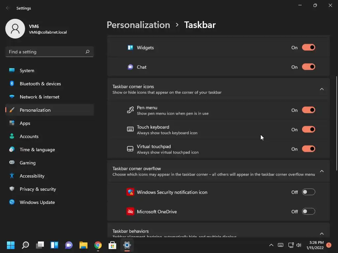Click the VM6@collabnet.local account name

pos(48,32)
